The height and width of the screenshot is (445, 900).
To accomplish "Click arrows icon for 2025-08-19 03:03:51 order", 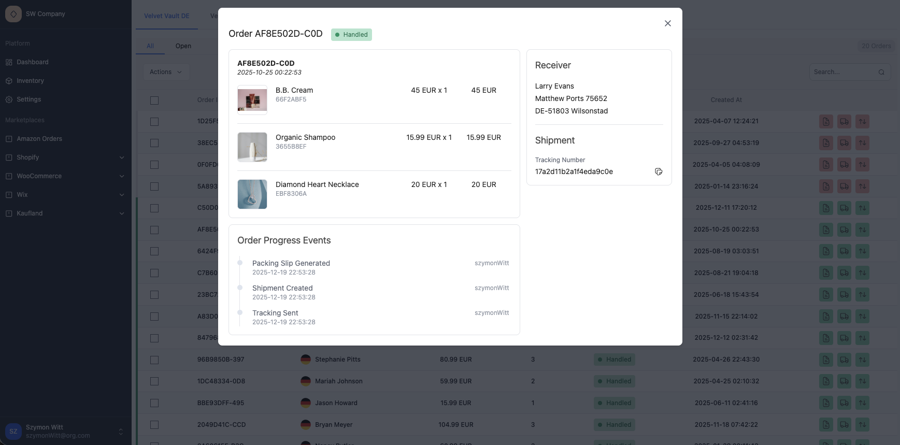I will click(862, 251).
